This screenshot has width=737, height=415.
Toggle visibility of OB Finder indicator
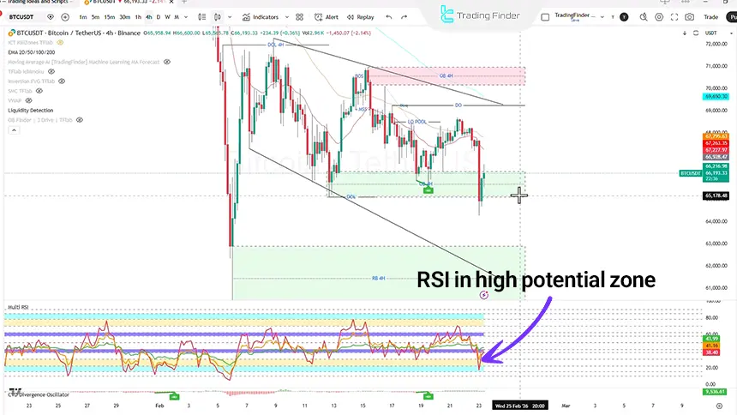pos(80,120)
